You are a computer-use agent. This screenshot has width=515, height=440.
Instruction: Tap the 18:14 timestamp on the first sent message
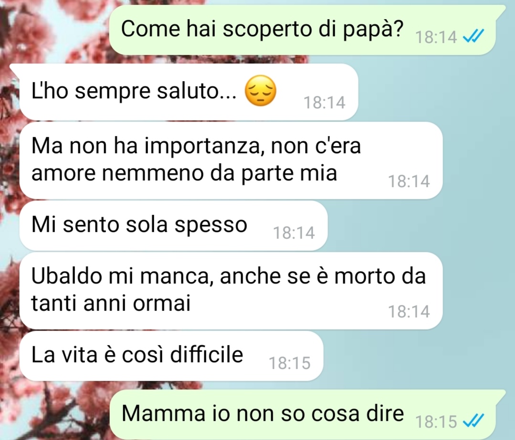[x=436, y=37]
